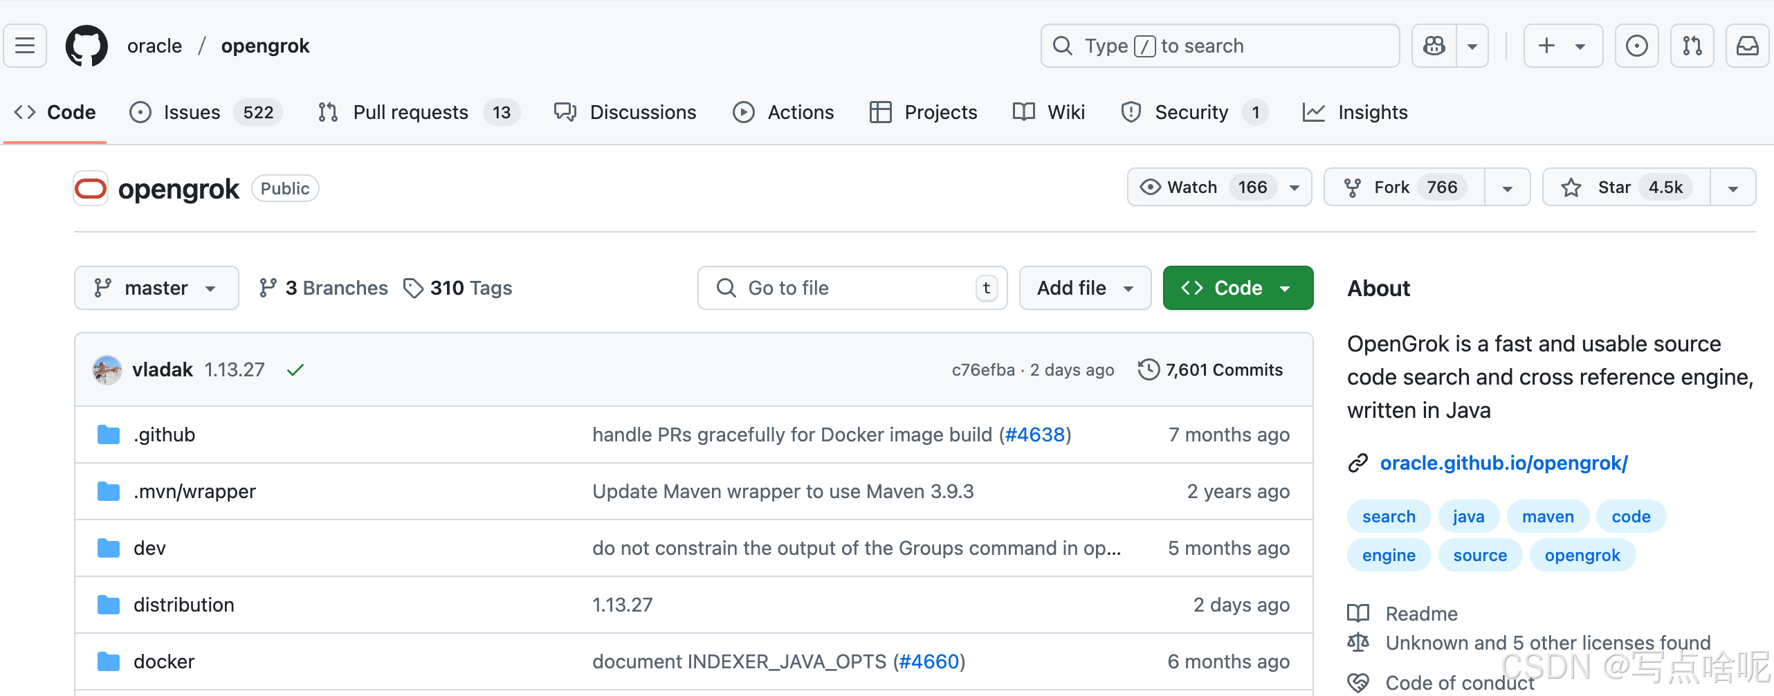Open the distribution folder
1774x696 pixels.
click(x=184, y=605)
